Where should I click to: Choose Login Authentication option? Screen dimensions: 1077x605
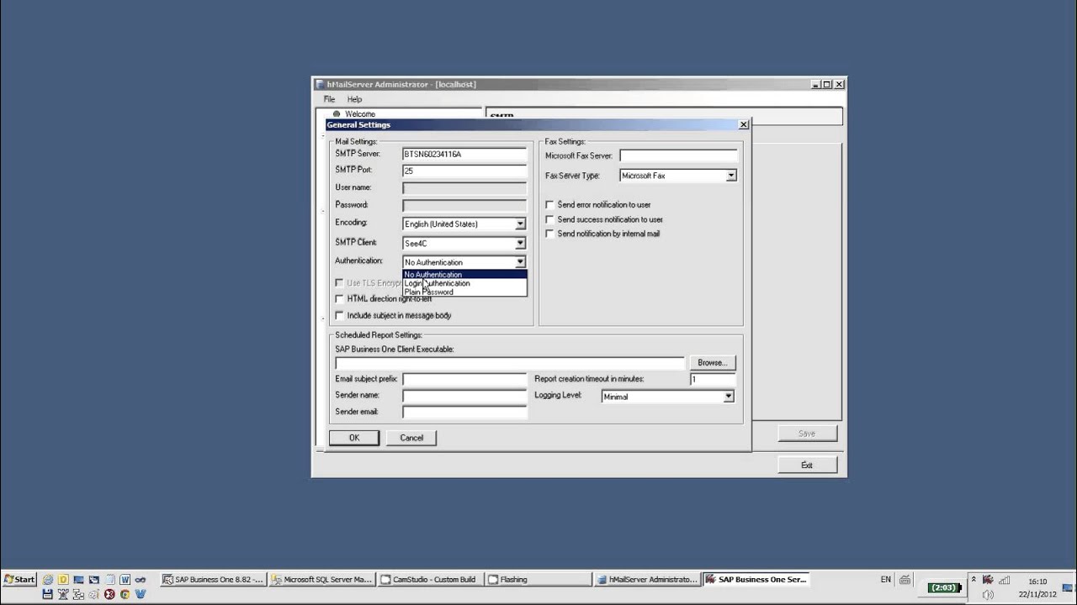(x=464, y=283)
